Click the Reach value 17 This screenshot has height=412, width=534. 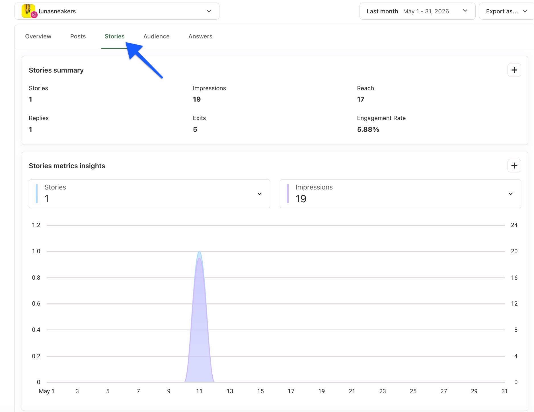click(361, 99)
